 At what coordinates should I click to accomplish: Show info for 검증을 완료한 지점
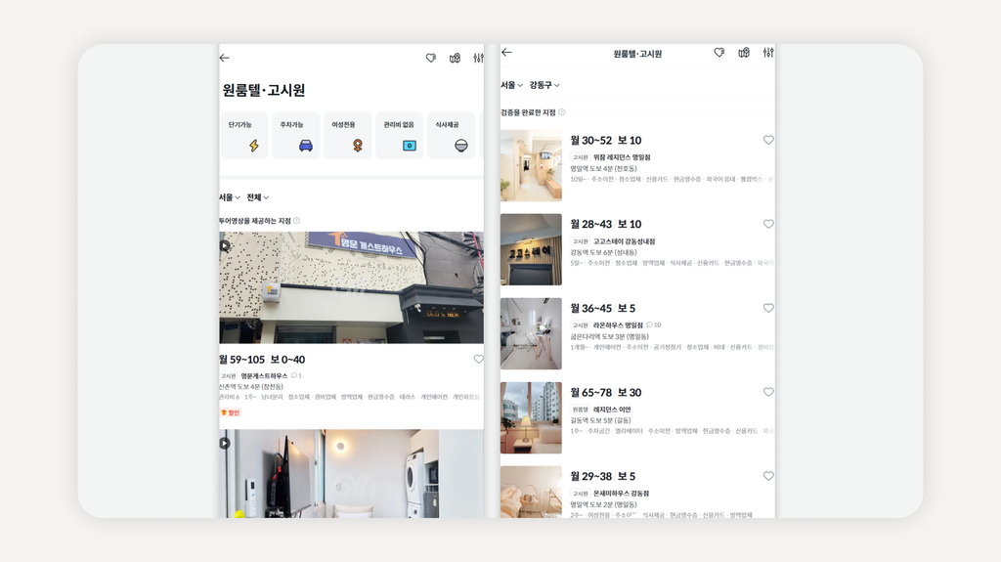(562, 112)
